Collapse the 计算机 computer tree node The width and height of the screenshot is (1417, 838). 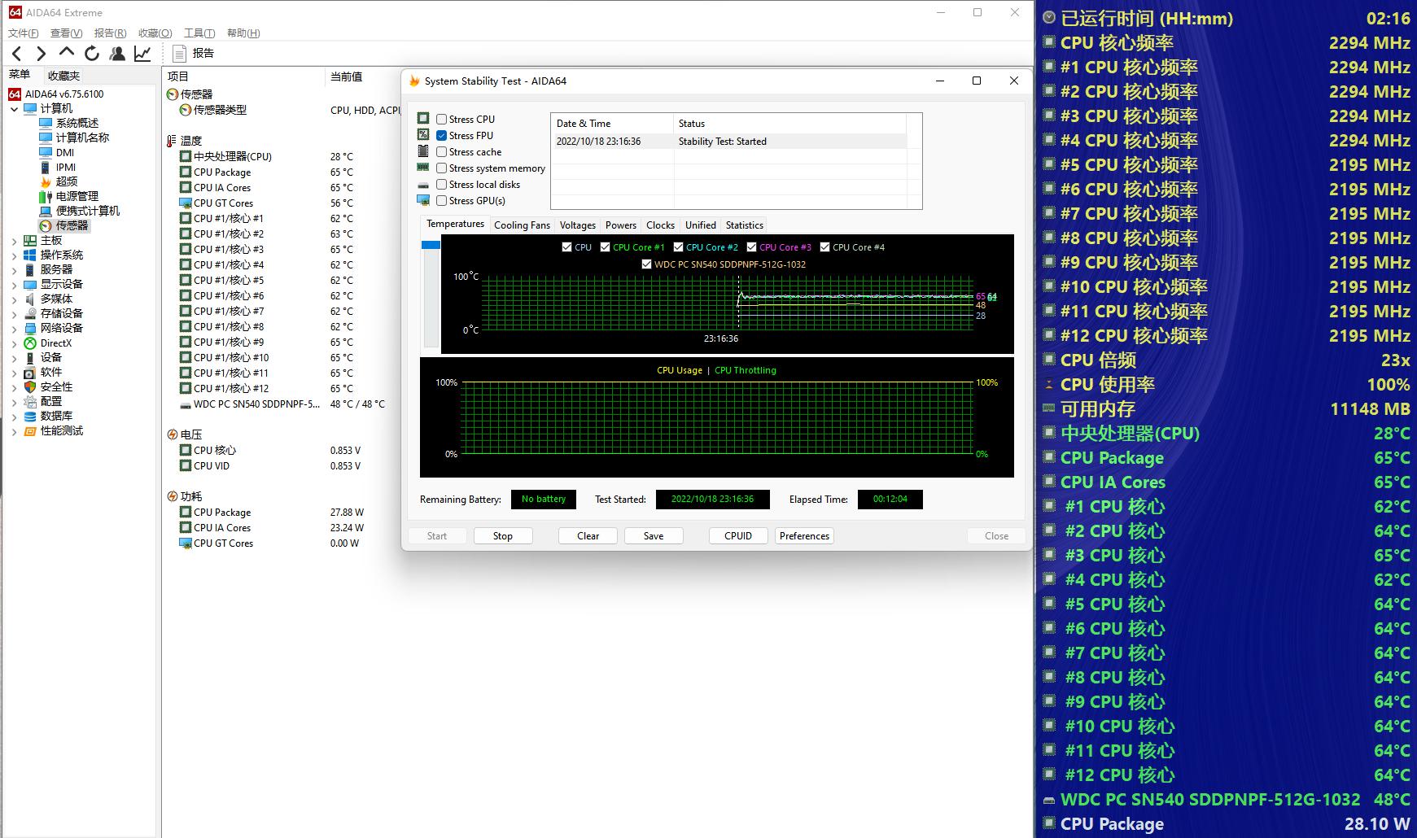pyautogui.click(x=14, y=109)
